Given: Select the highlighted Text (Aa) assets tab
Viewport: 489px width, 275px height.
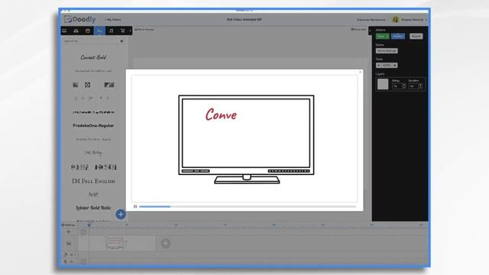Looking at the screenshot, I should coord(99,31).
